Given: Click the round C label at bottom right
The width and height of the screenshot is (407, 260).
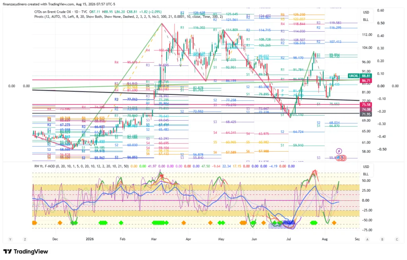Looking at the screenshot, I should 397,239.
